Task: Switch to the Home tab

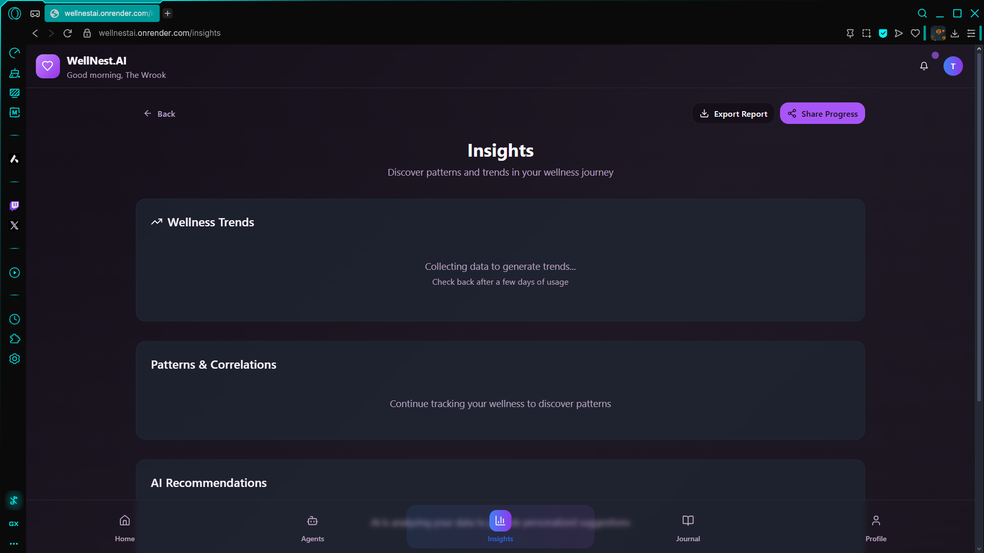Action: (x=125, y=527)
